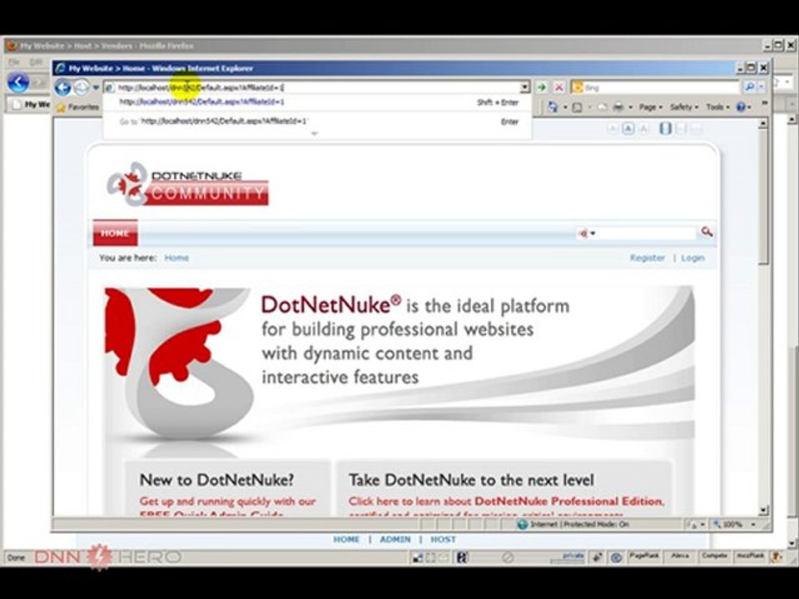Click the IE vertical scrollbar thumb

coord(763,196)
